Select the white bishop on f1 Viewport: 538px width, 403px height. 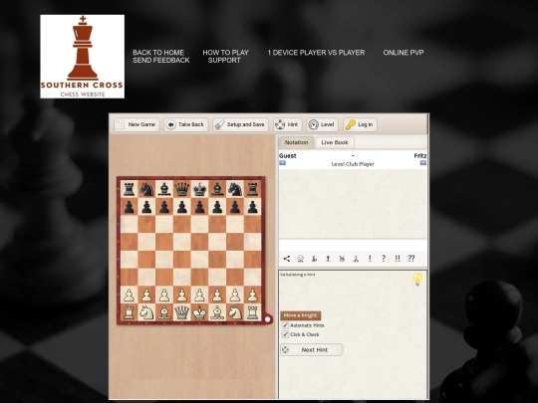[x=217, y=312]
